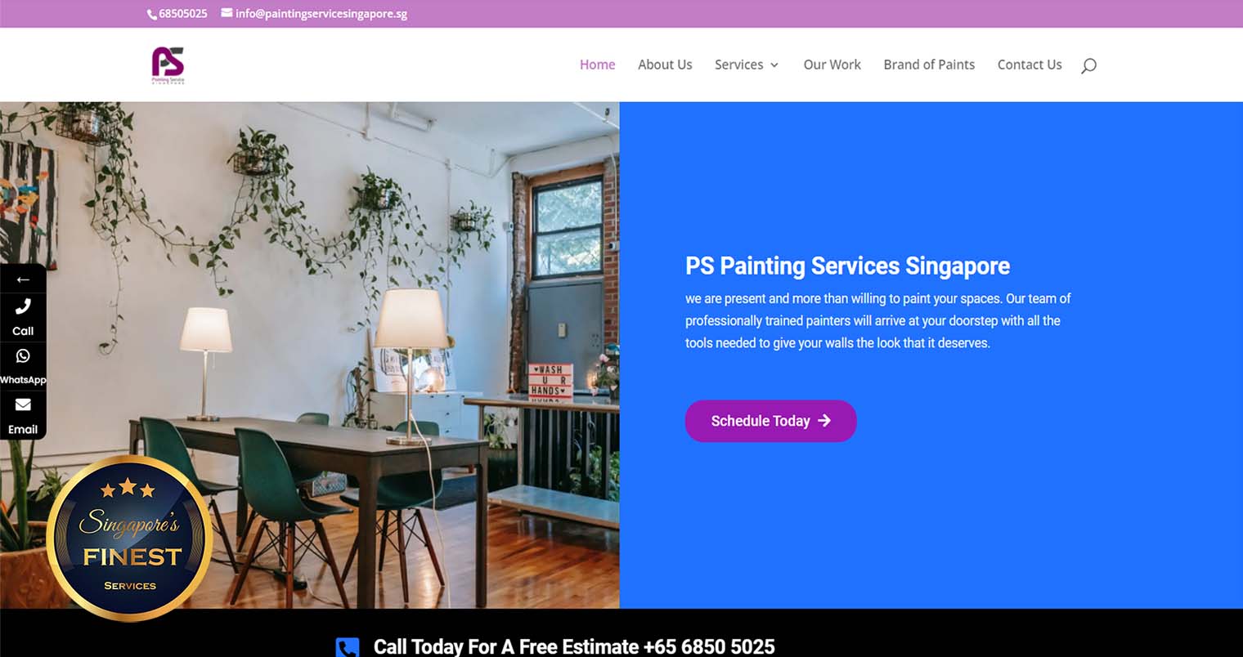This screenshot has width=1243, height=657.
Task: Click the room interior hero image
Action: pyautogui.click(x=310, y=355)
